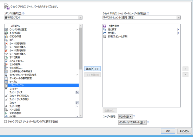
Task: Select the フォント サイズ list row
Action: 42,92
